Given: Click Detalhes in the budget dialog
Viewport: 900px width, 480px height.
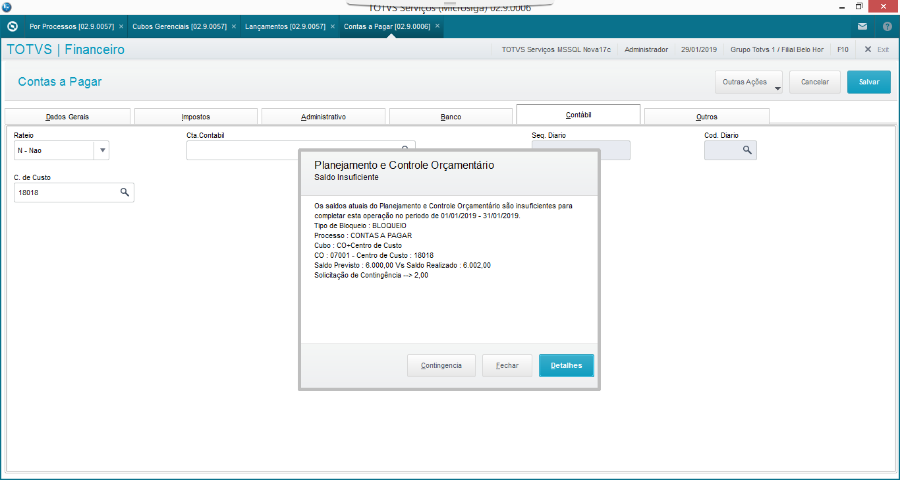Looking at the screenshot, I should (x=567, y=366).
